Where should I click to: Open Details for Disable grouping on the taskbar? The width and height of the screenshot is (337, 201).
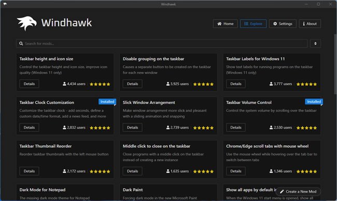(132, 84)
